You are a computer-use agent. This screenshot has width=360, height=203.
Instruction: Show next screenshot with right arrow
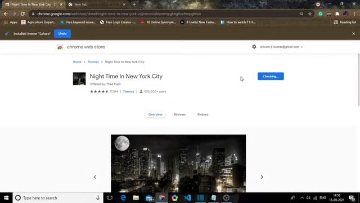coord(262,177)
